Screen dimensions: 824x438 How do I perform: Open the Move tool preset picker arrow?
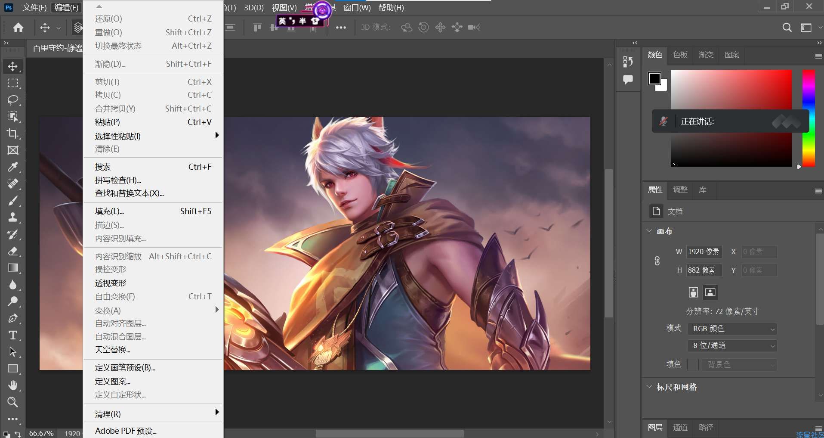[x=59, y=28]
